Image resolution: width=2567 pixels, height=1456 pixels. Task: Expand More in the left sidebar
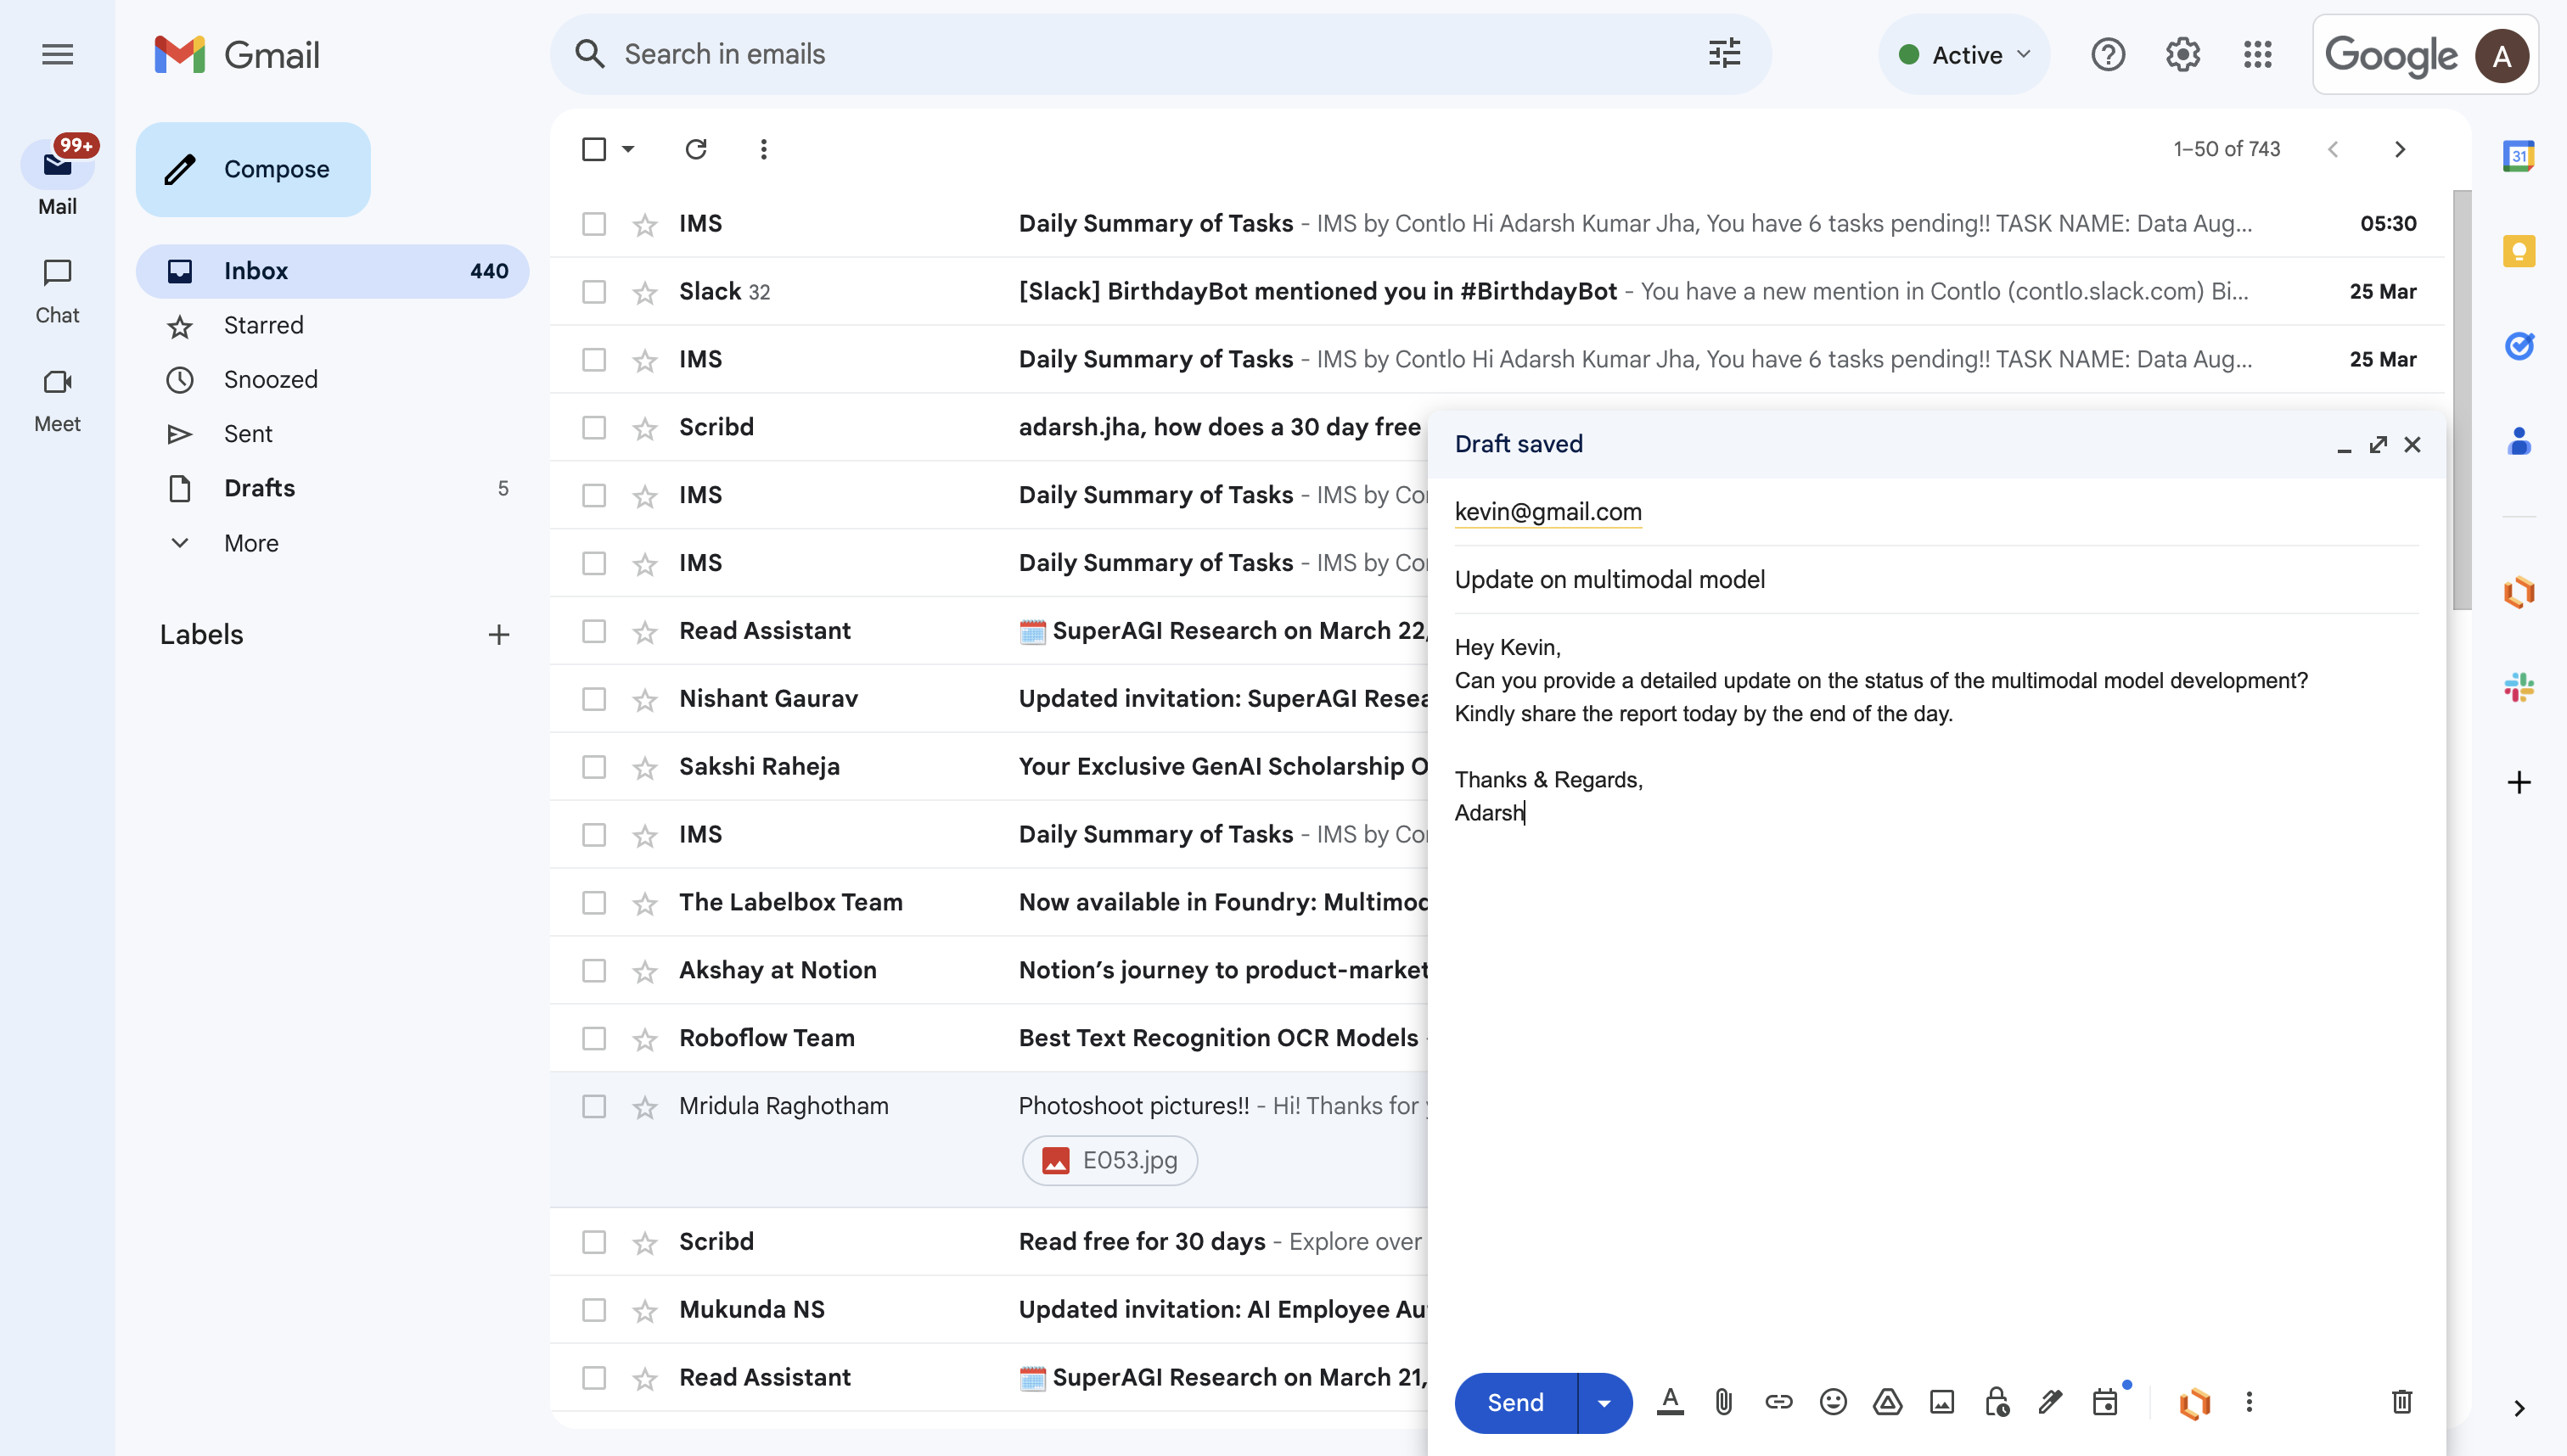click(250, 543)
